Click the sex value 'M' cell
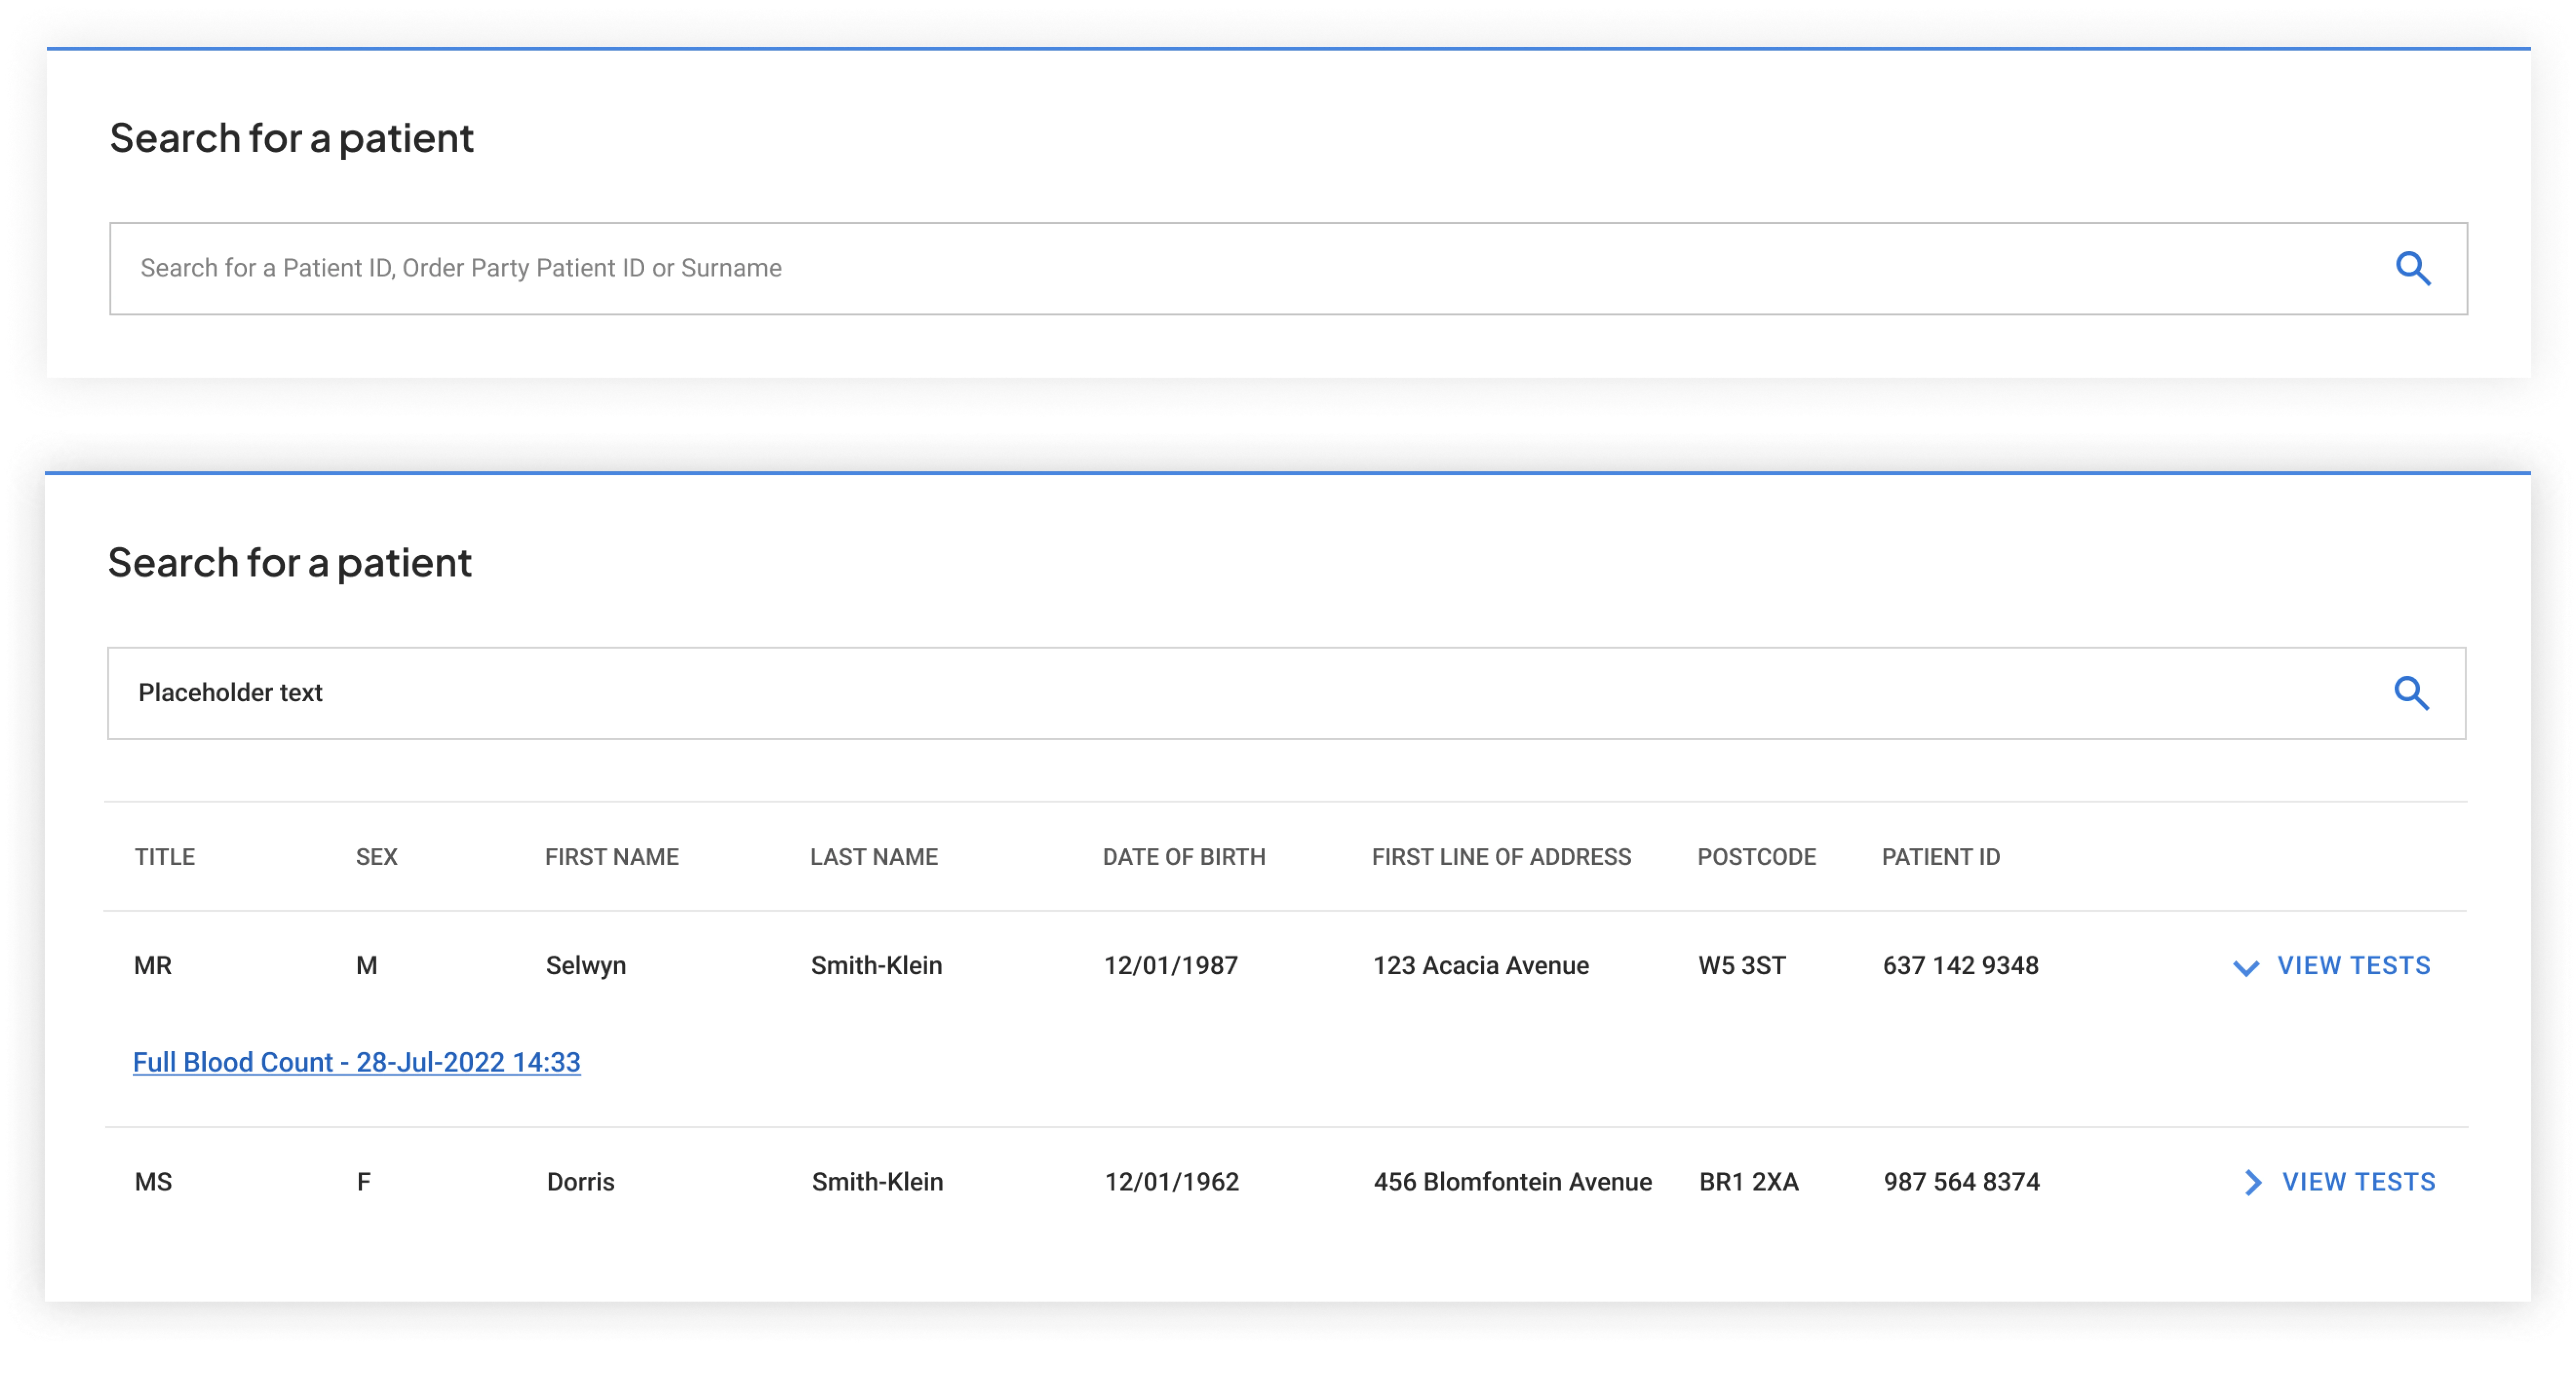The width and height of the screenshot is (2576, 1392). point(367,965)
